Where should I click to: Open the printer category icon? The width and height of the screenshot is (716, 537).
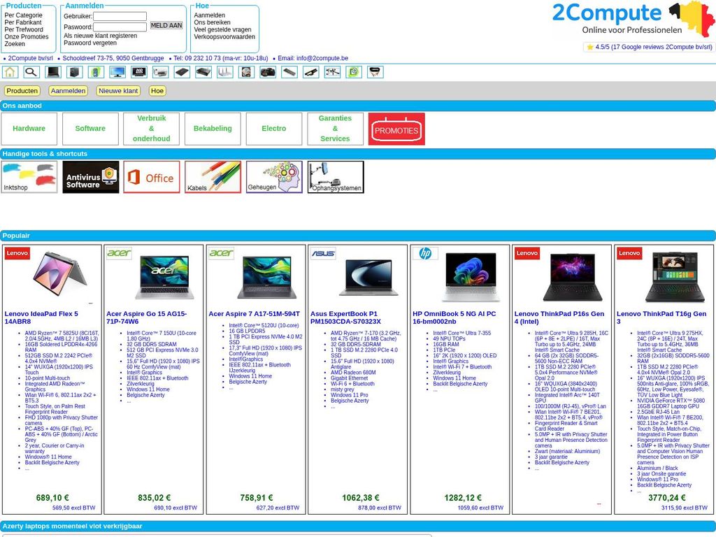tap(160, 72)
